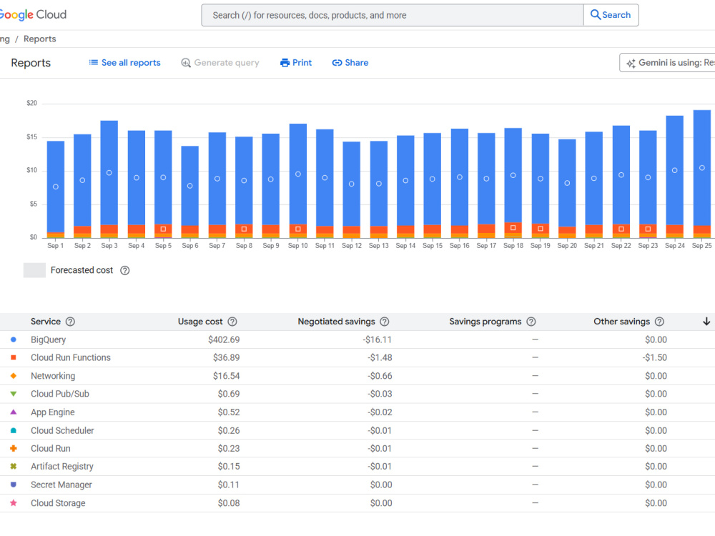Click the See all reports list icon
This screenshot has width=715, height=536.
[94, 62]
